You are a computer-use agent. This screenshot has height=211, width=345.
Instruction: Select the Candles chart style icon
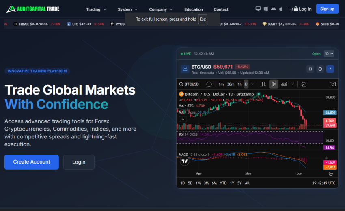(274, 84)
